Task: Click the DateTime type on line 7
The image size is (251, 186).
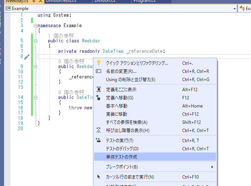Action: tap(113, 51)
